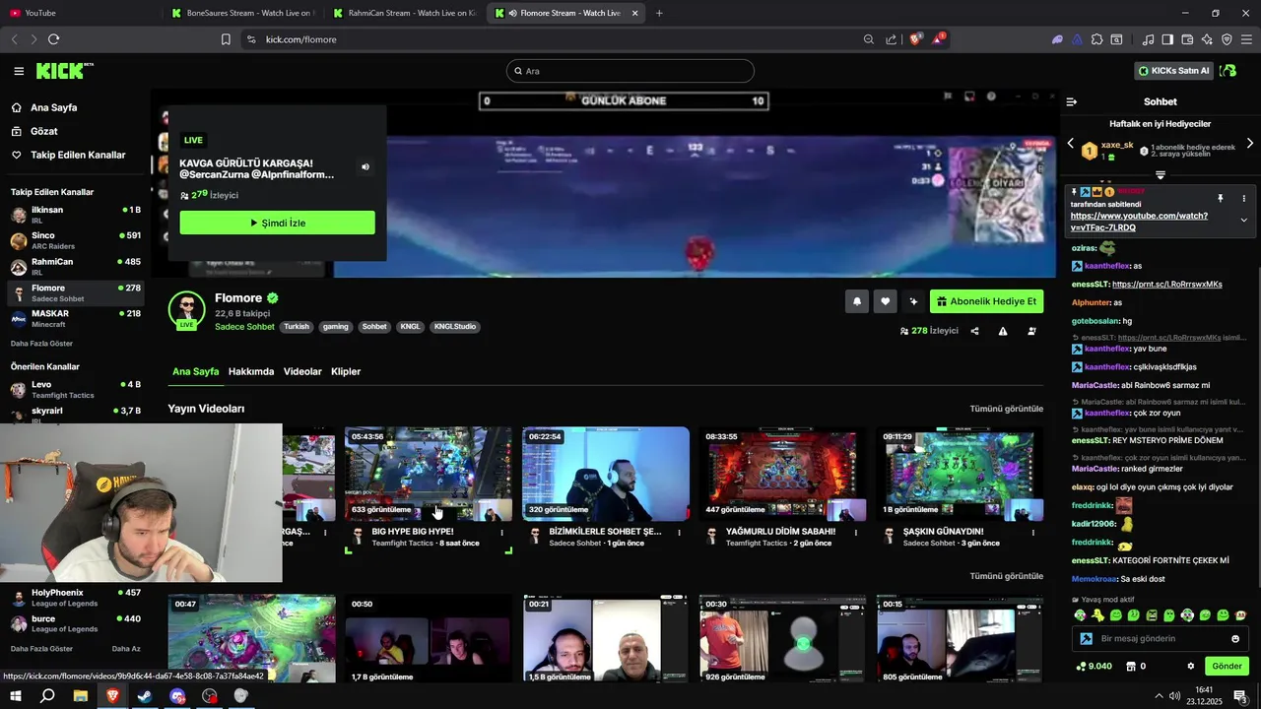Switch to the RahmiCan Stream browser tab

pos(404,13)
